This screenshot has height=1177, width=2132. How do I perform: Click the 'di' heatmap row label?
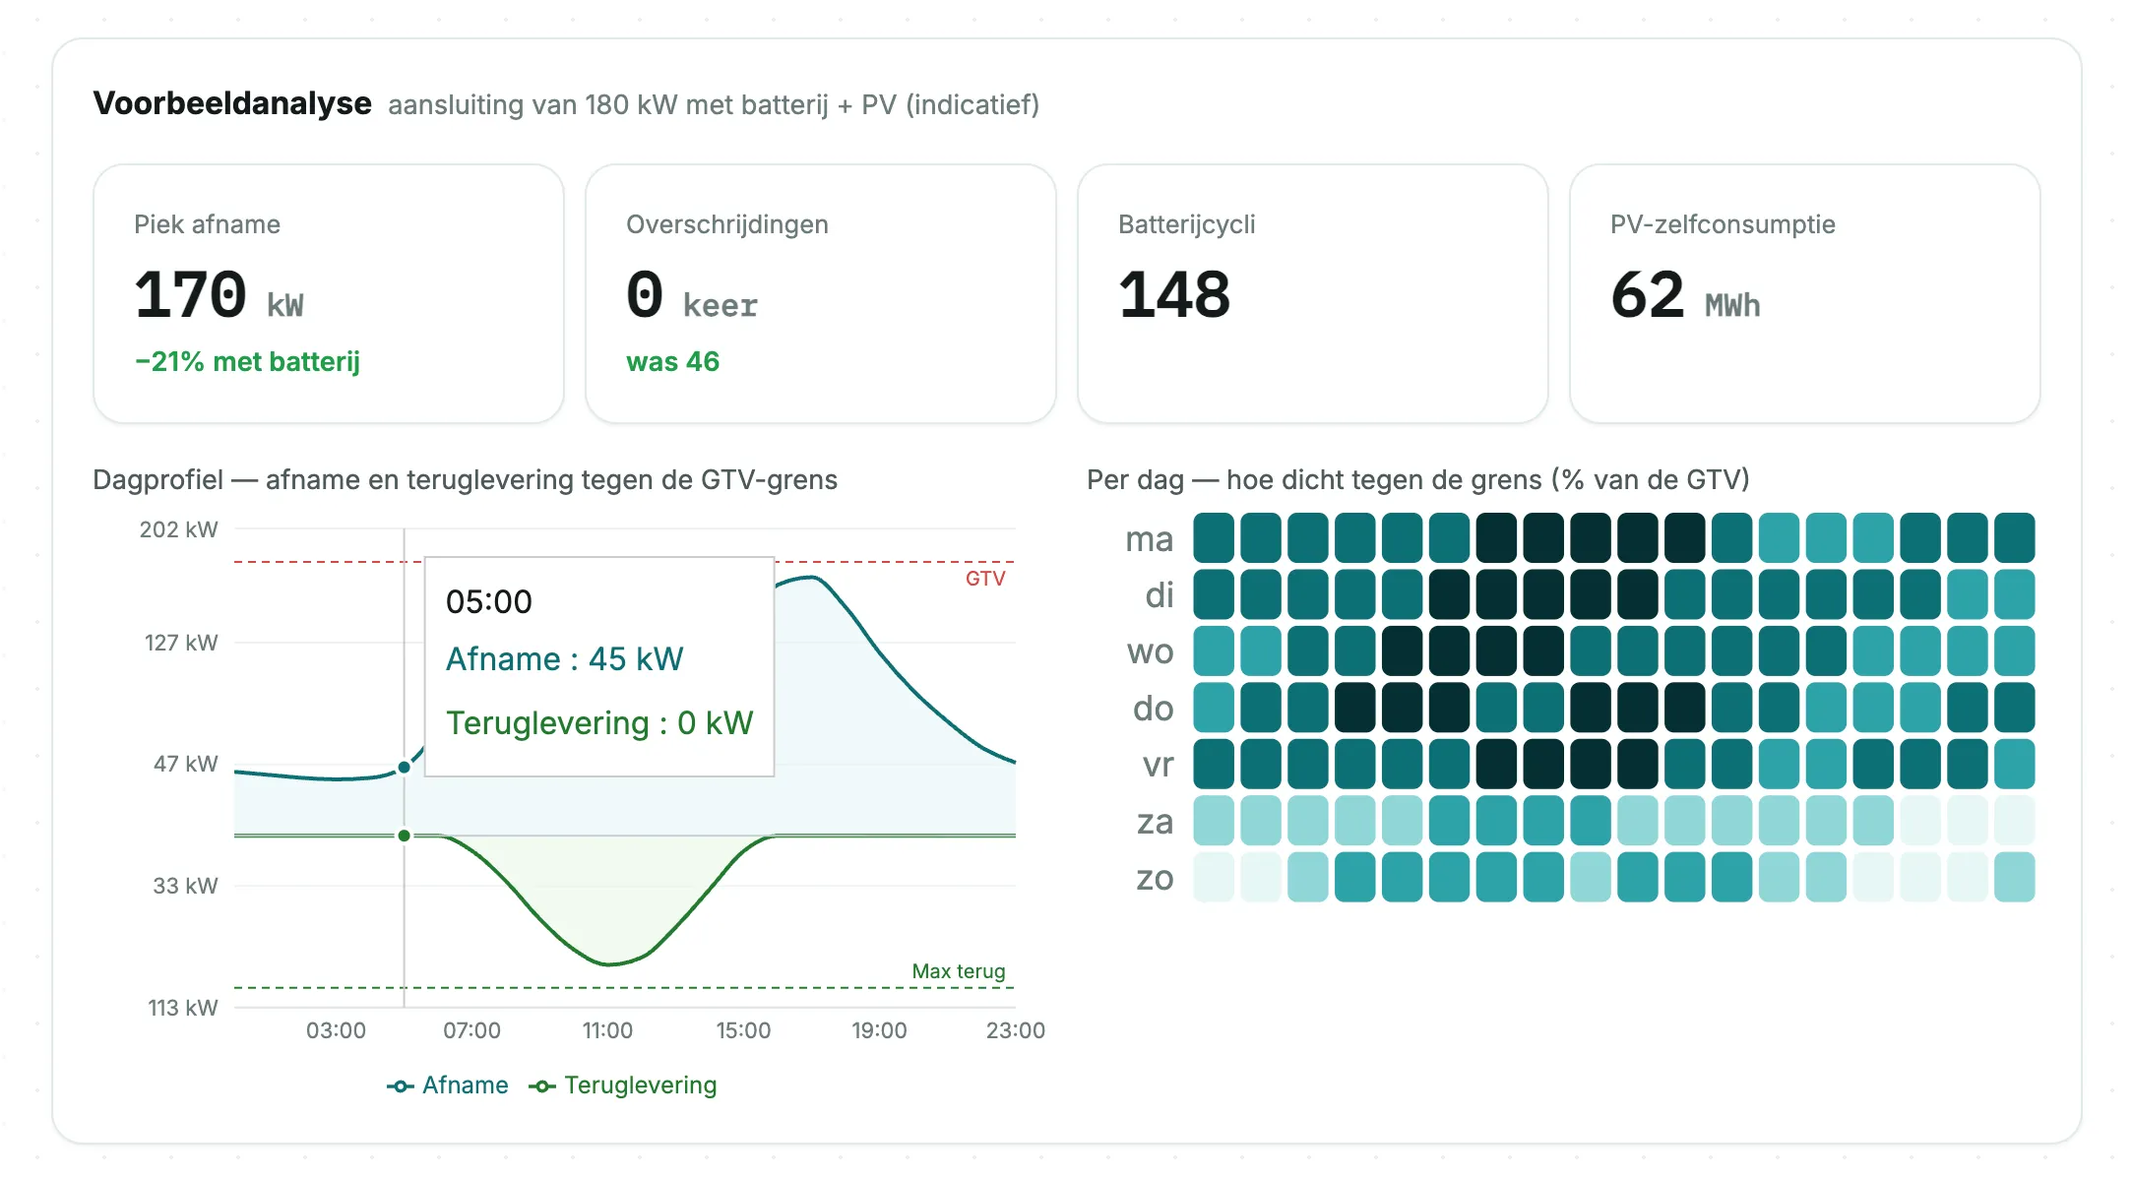pyautogui.click(x=1160, y=595)
